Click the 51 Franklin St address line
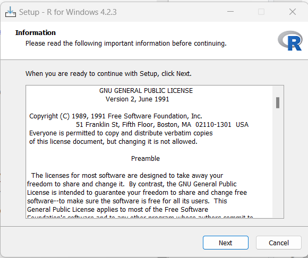 [162, 125]
